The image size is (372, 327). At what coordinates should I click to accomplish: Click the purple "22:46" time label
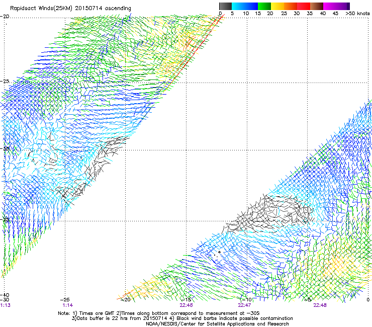[186, 305]
